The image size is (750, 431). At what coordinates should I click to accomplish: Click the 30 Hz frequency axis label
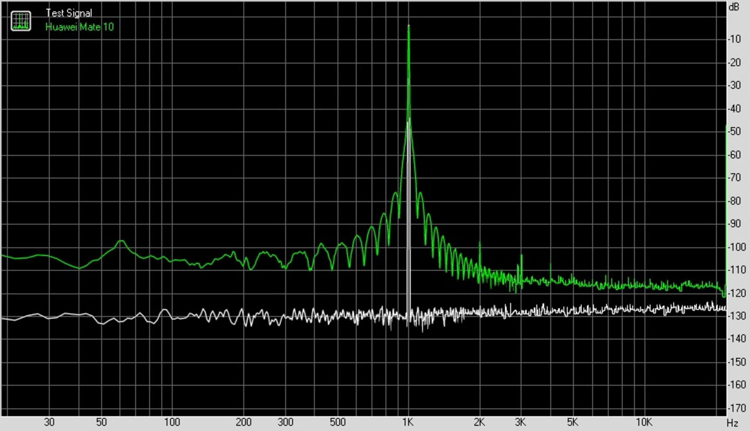49,422
